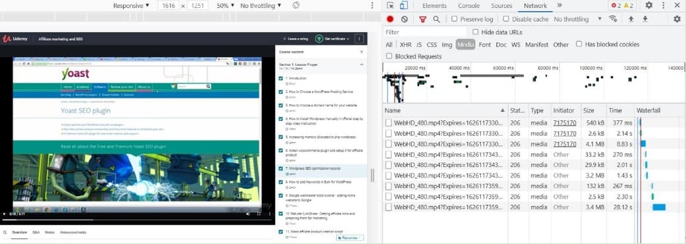Switch to the Elements tab

[434, 6]
